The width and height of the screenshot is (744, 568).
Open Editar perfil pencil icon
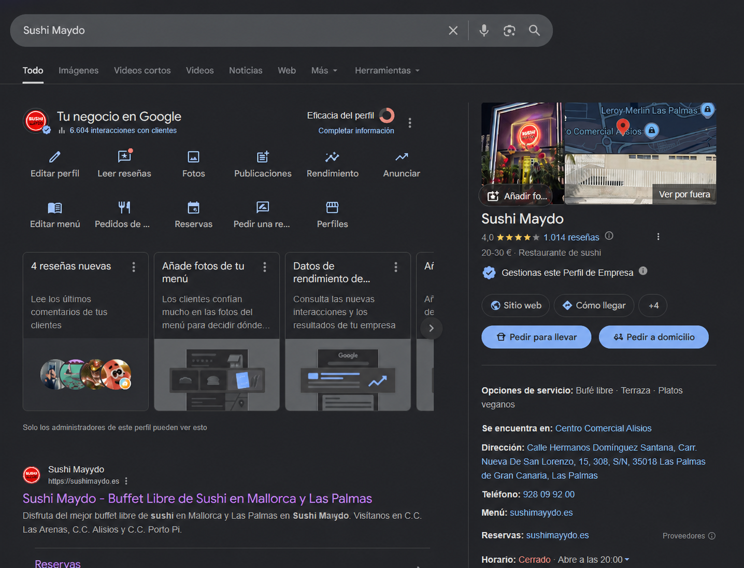coord(55,157)
